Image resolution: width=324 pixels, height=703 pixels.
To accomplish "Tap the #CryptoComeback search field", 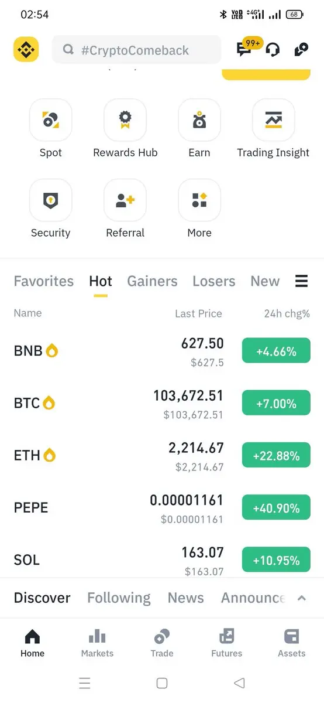I will pos(137,50).
